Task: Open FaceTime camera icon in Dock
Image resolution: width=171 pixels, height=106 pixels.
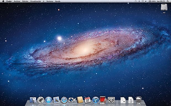Action: (x=72, y=100)
